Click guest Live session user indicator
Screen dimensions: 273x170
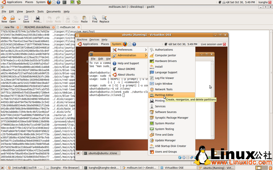coord(213,44)
